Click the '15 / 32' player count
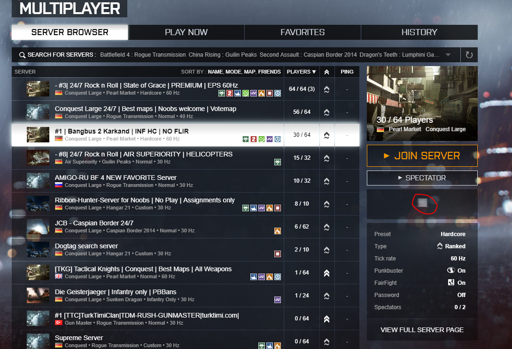The image size is (512, 349). [302, 157]
